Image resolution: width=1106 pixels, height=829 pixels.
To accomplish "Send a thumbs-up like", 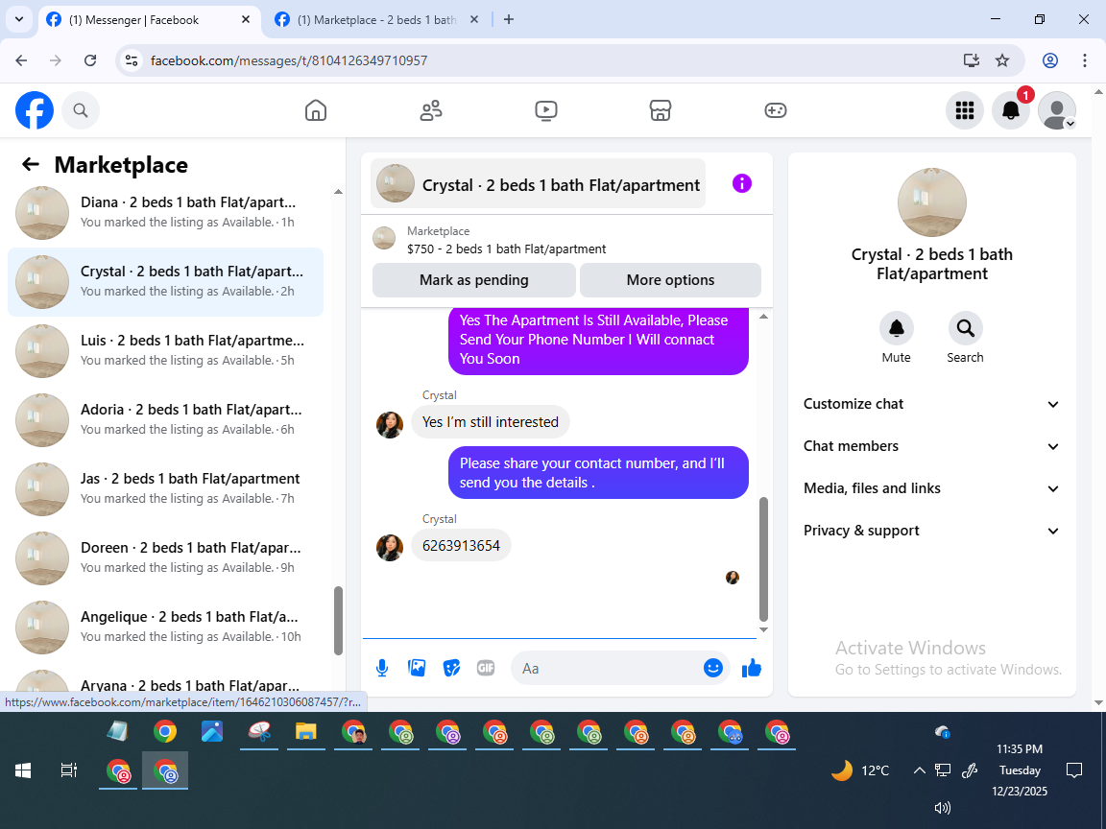I will point(752,668).
